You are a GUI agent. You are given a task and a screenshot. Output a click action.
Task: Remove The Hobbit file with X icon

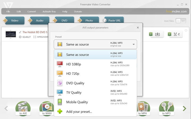click(186, 30)
